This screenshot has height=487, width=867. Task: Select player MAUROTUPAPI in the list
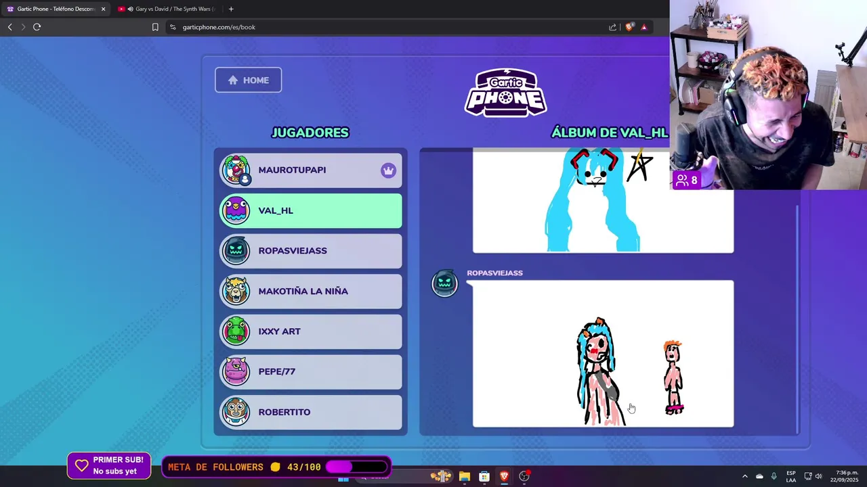point(311,170)
